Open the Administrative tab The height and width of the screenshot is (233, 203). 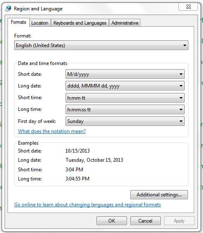pos(125,23)
